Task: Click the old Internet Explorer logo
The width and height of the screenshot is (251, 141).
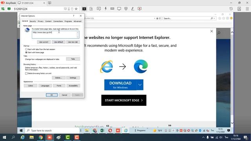Action: pos(107,67)
